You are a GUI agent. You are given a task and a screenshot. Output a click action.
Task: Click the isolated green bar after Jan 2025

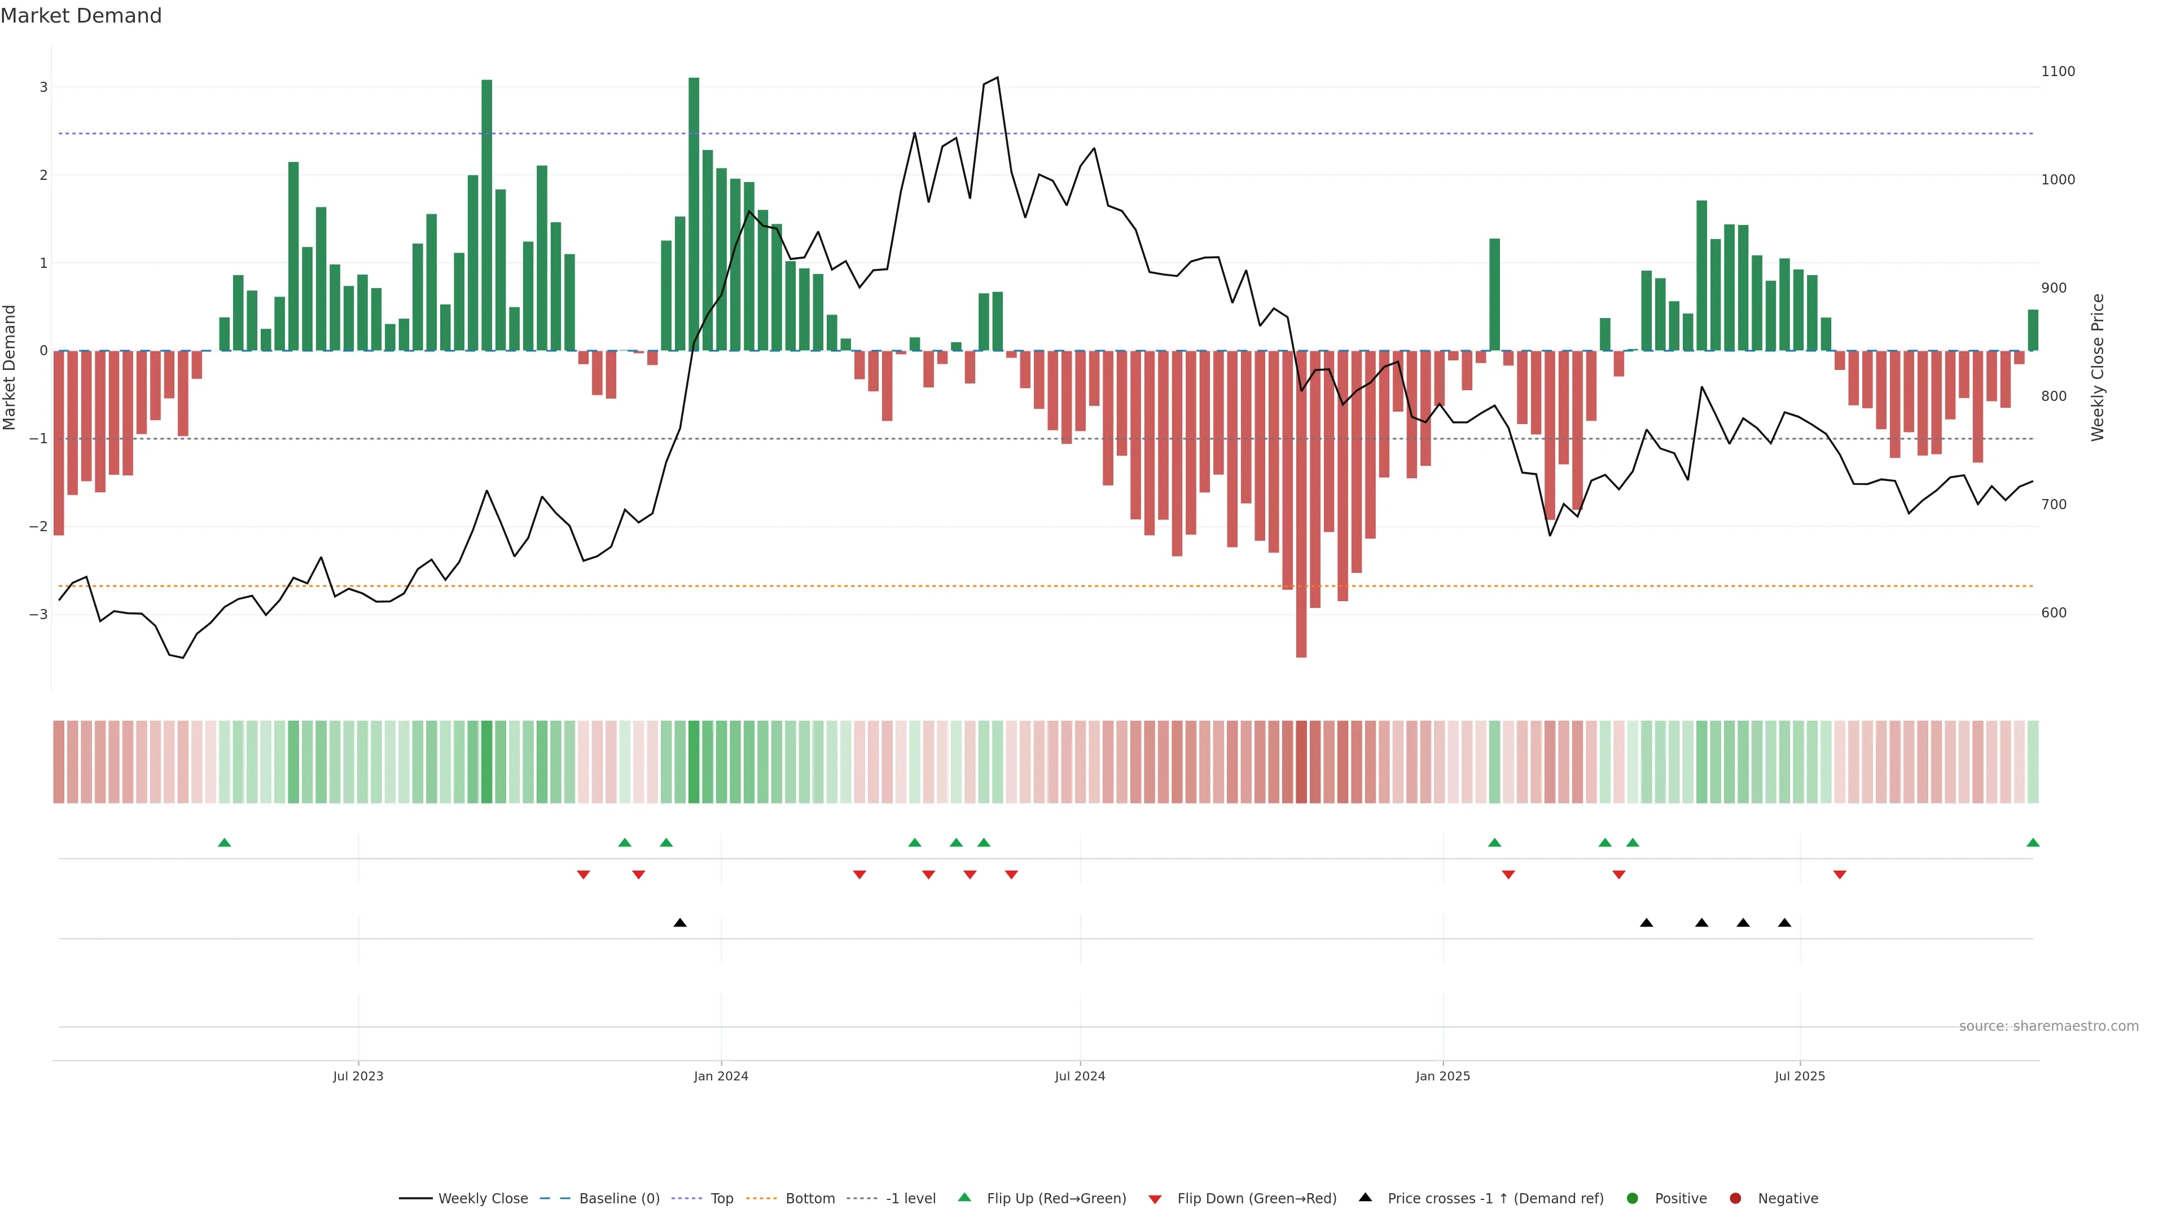click(x=1495, y=294)
